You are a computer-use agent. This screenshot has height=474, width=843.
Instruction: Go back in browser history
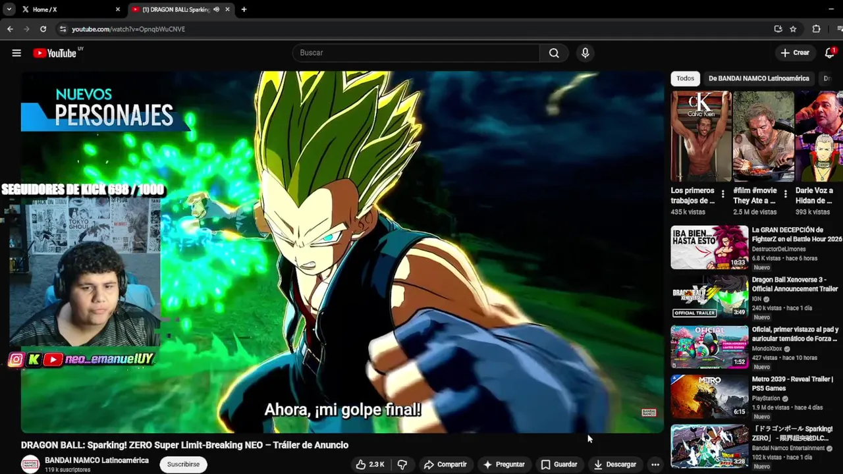coord(10,29)
